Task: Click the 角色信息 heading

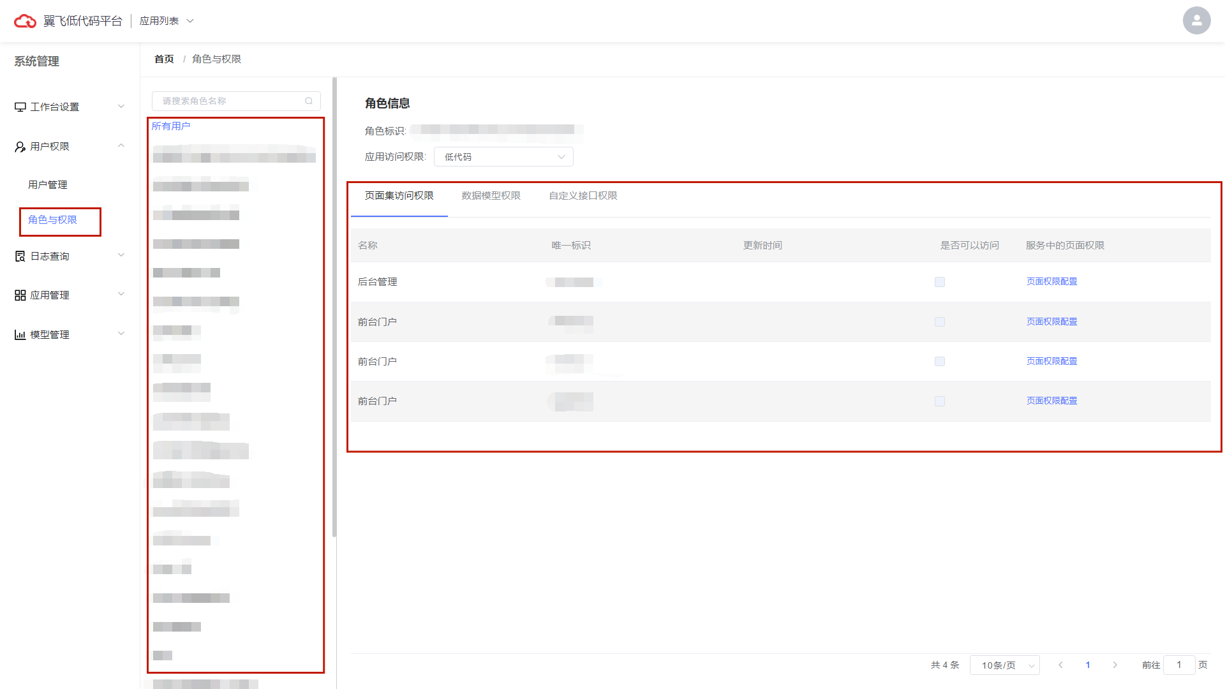Action: coord(387,103)
